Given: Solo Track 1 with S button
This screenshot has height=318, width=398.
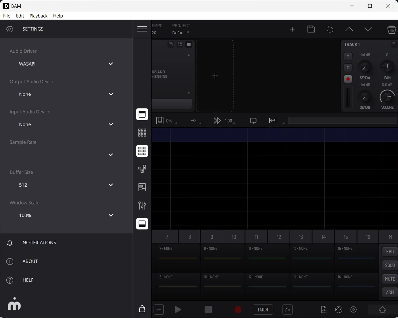Looking at the screenshot, I should pyautogui.click(x=348, y=68).
